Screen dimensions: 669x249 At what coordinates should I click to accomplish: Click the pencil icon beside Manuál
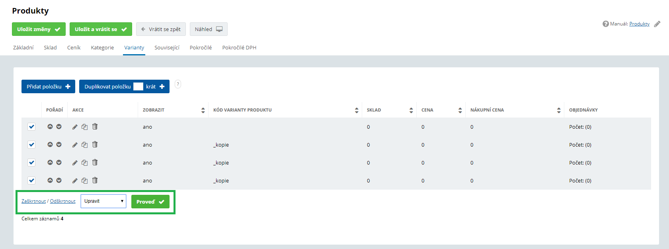(x=657, y=24)
